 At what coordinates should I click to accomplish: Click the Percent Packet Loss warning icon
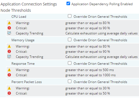pos(9,88)
